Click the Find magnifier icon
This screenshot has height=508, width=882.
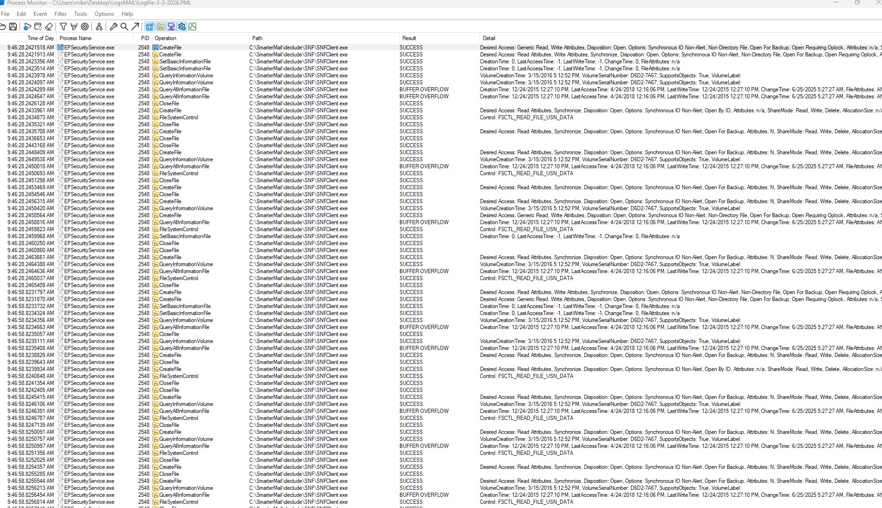124,27
